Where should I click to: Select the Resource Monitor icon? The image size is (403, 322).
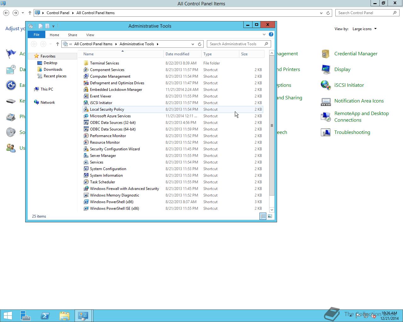86,142
